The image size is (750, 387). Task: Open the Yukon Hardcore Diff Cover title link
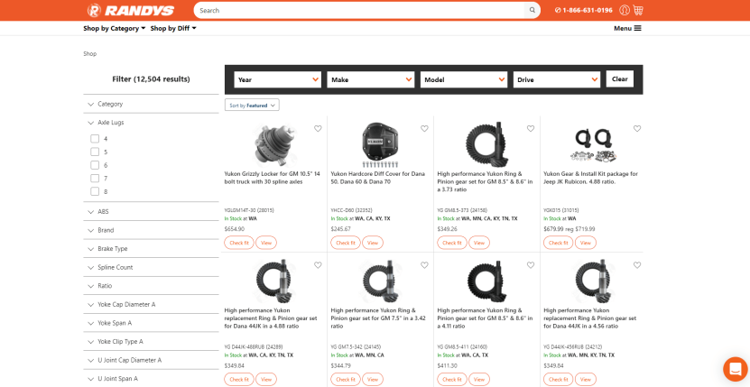pyautogui.click(x=378, y=178)
